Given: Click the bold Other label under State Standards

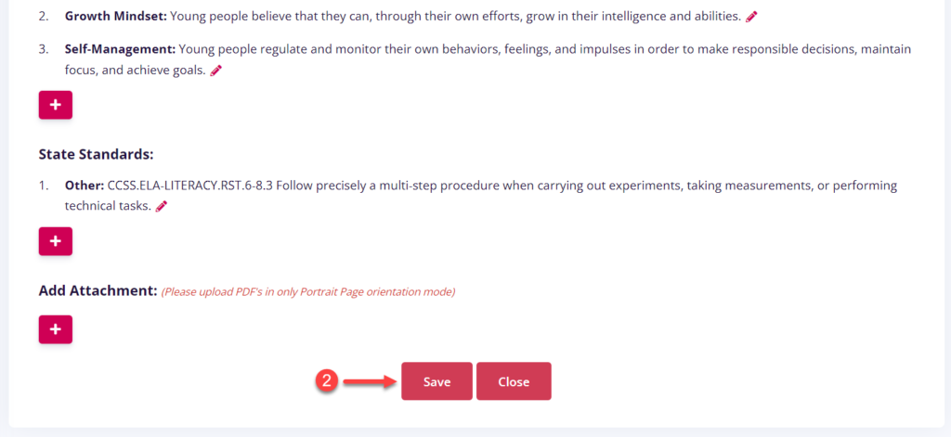Looking at the screenshot, I should pyautogui.click(x=84, y=186).
